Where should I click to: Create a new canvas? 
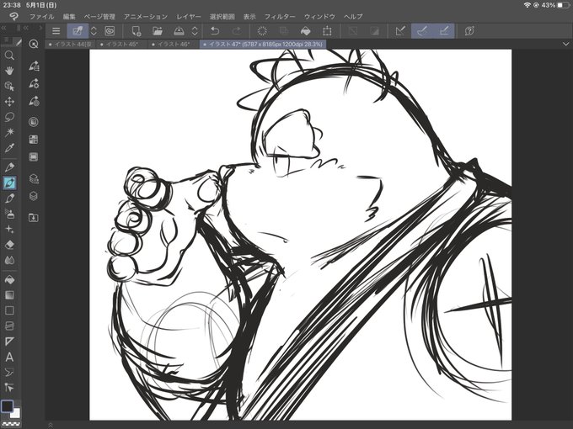pos(137,31)
